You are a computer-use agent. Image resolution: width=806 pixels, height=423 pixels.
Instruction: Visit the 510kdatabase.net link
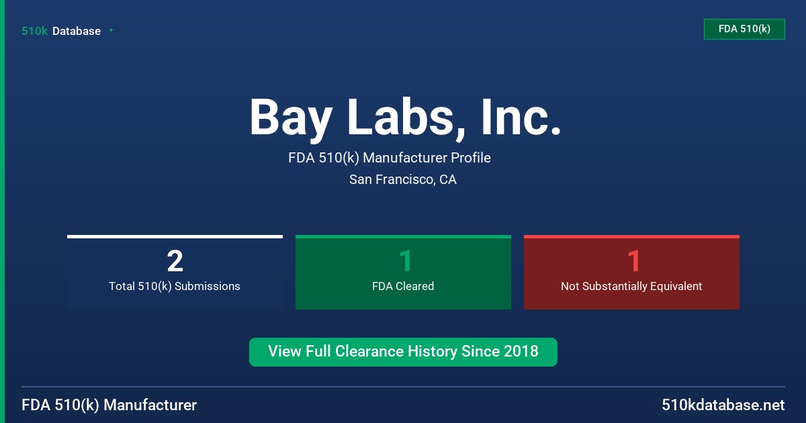point(723,405)
